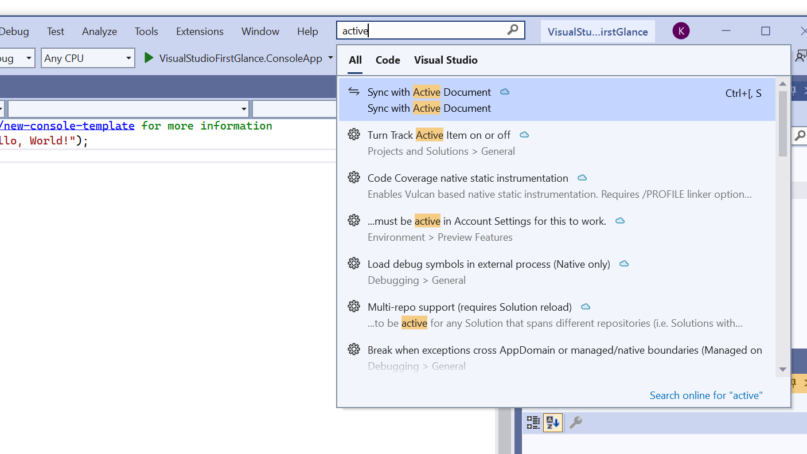Expand the VisualStudioFirstGlance.ConsoleApp startup dropdown
The image size is (807, 454).
(x=330, y=58)
